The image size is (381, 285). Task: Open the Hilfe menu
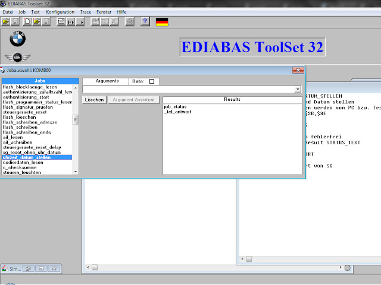[121, 12]
